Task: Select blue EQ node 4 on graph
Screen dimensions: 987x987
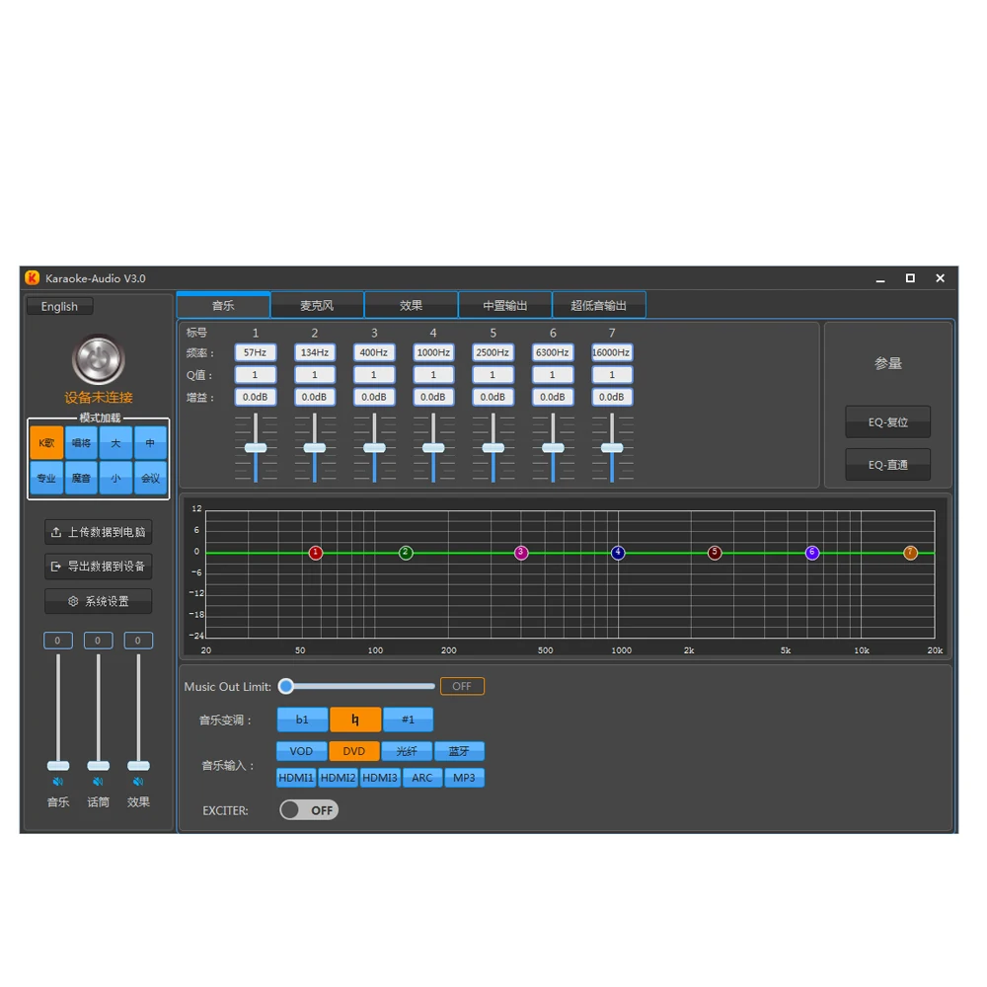Action: pos(618,553)
